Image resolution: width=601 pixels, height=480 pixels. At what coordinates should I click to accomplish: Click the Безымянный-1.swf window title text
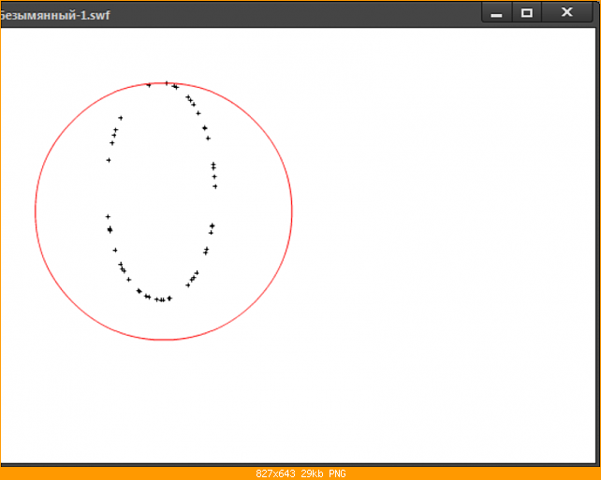pos(55,15)
